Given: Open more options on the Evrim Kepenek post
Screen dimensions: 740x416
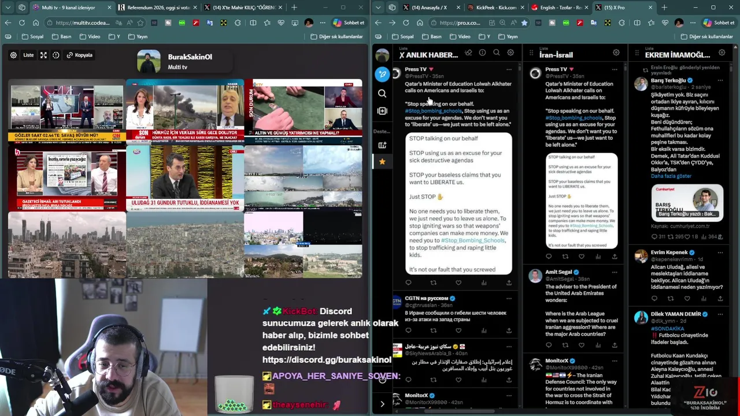Looking at the screenshot, I should (x=720, y=252).
